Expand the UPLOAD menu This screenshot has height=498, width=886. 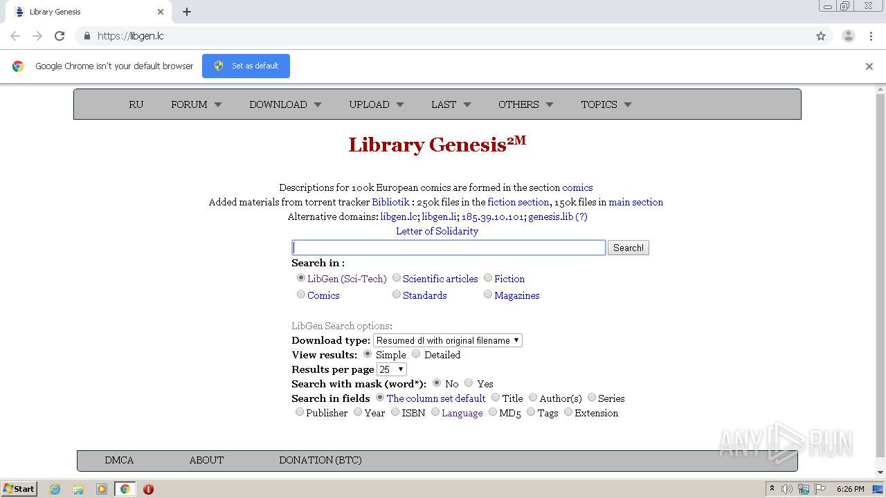pyautogui.click(x=377, y=104)
